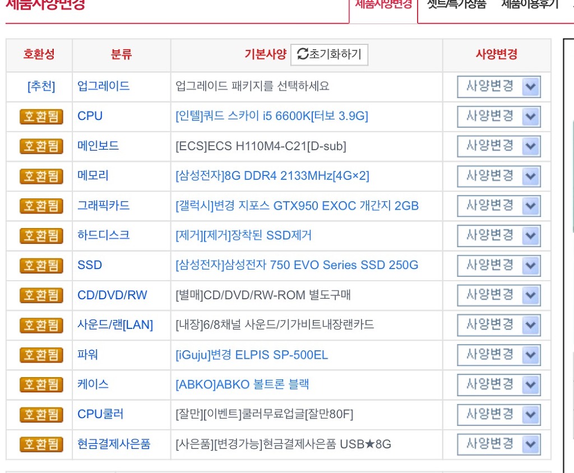Image resolution: width=574 pixels, height=473 pixels.
Task: Open the 삼성전자 8G DDR4 memory link
Action: tap(272, 176)
